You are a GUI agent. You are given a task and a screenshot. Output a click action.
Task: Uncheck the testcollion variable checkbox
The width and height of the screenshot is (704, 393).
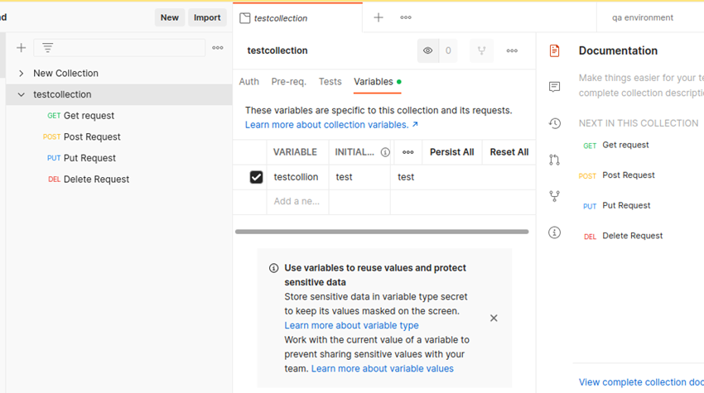(x=256, y=177)
